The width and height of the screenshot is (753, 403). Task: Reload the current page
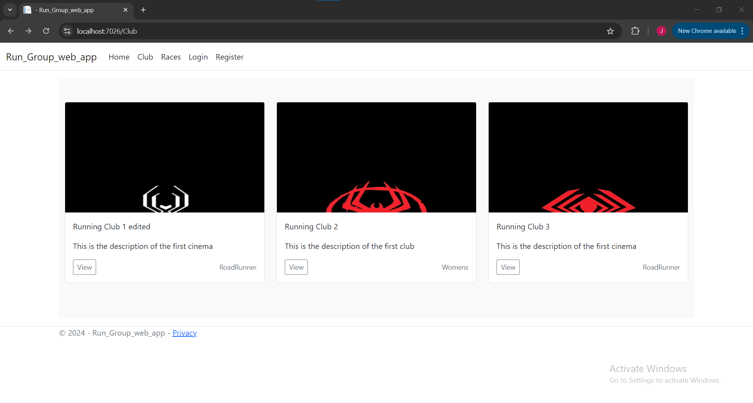coord(46,31)
